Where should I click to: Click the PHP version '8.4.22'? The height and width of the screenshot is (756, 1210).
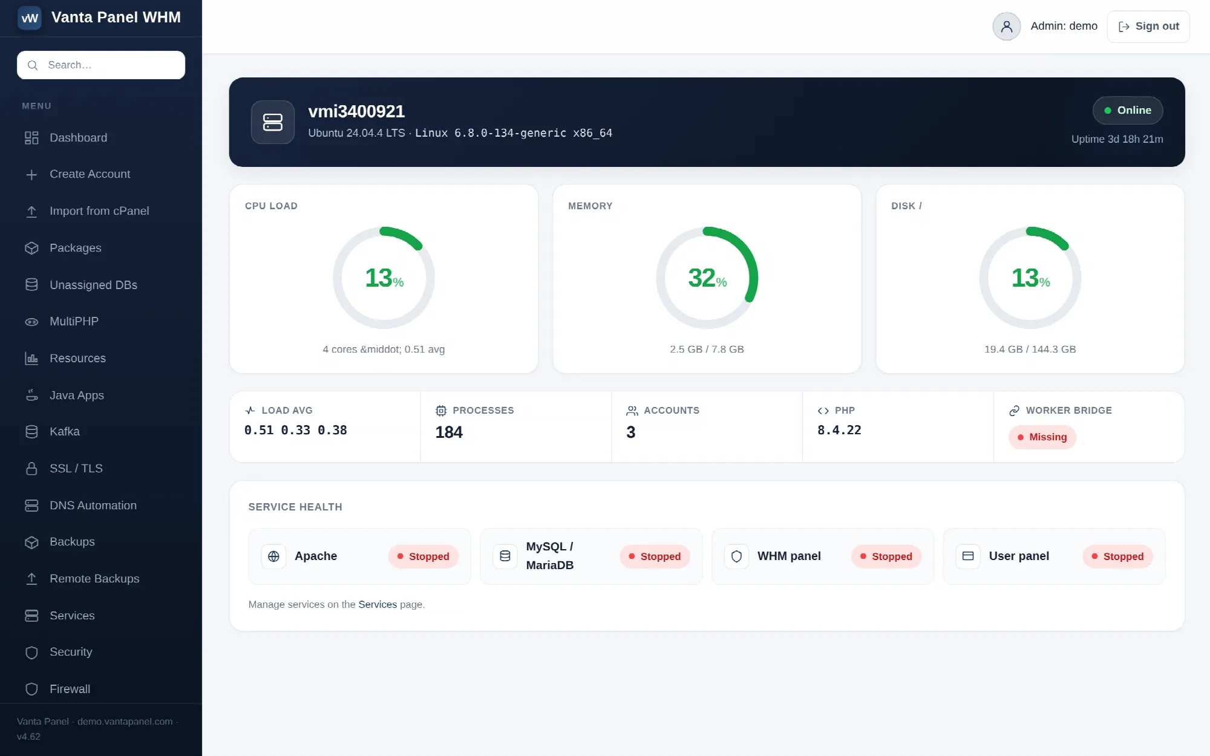tap(839, 431)
